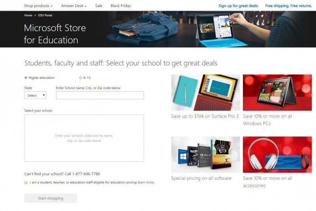Open the State select dropdown
The width and height of the screenshot is (316, 211).
pyautogui.click(x=35, y=95)
